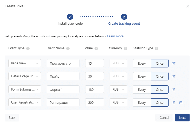The height and width of the screenshot is (124, 194).
Task: Delete the Регистрация event row
Action: (x=174, y=103)
